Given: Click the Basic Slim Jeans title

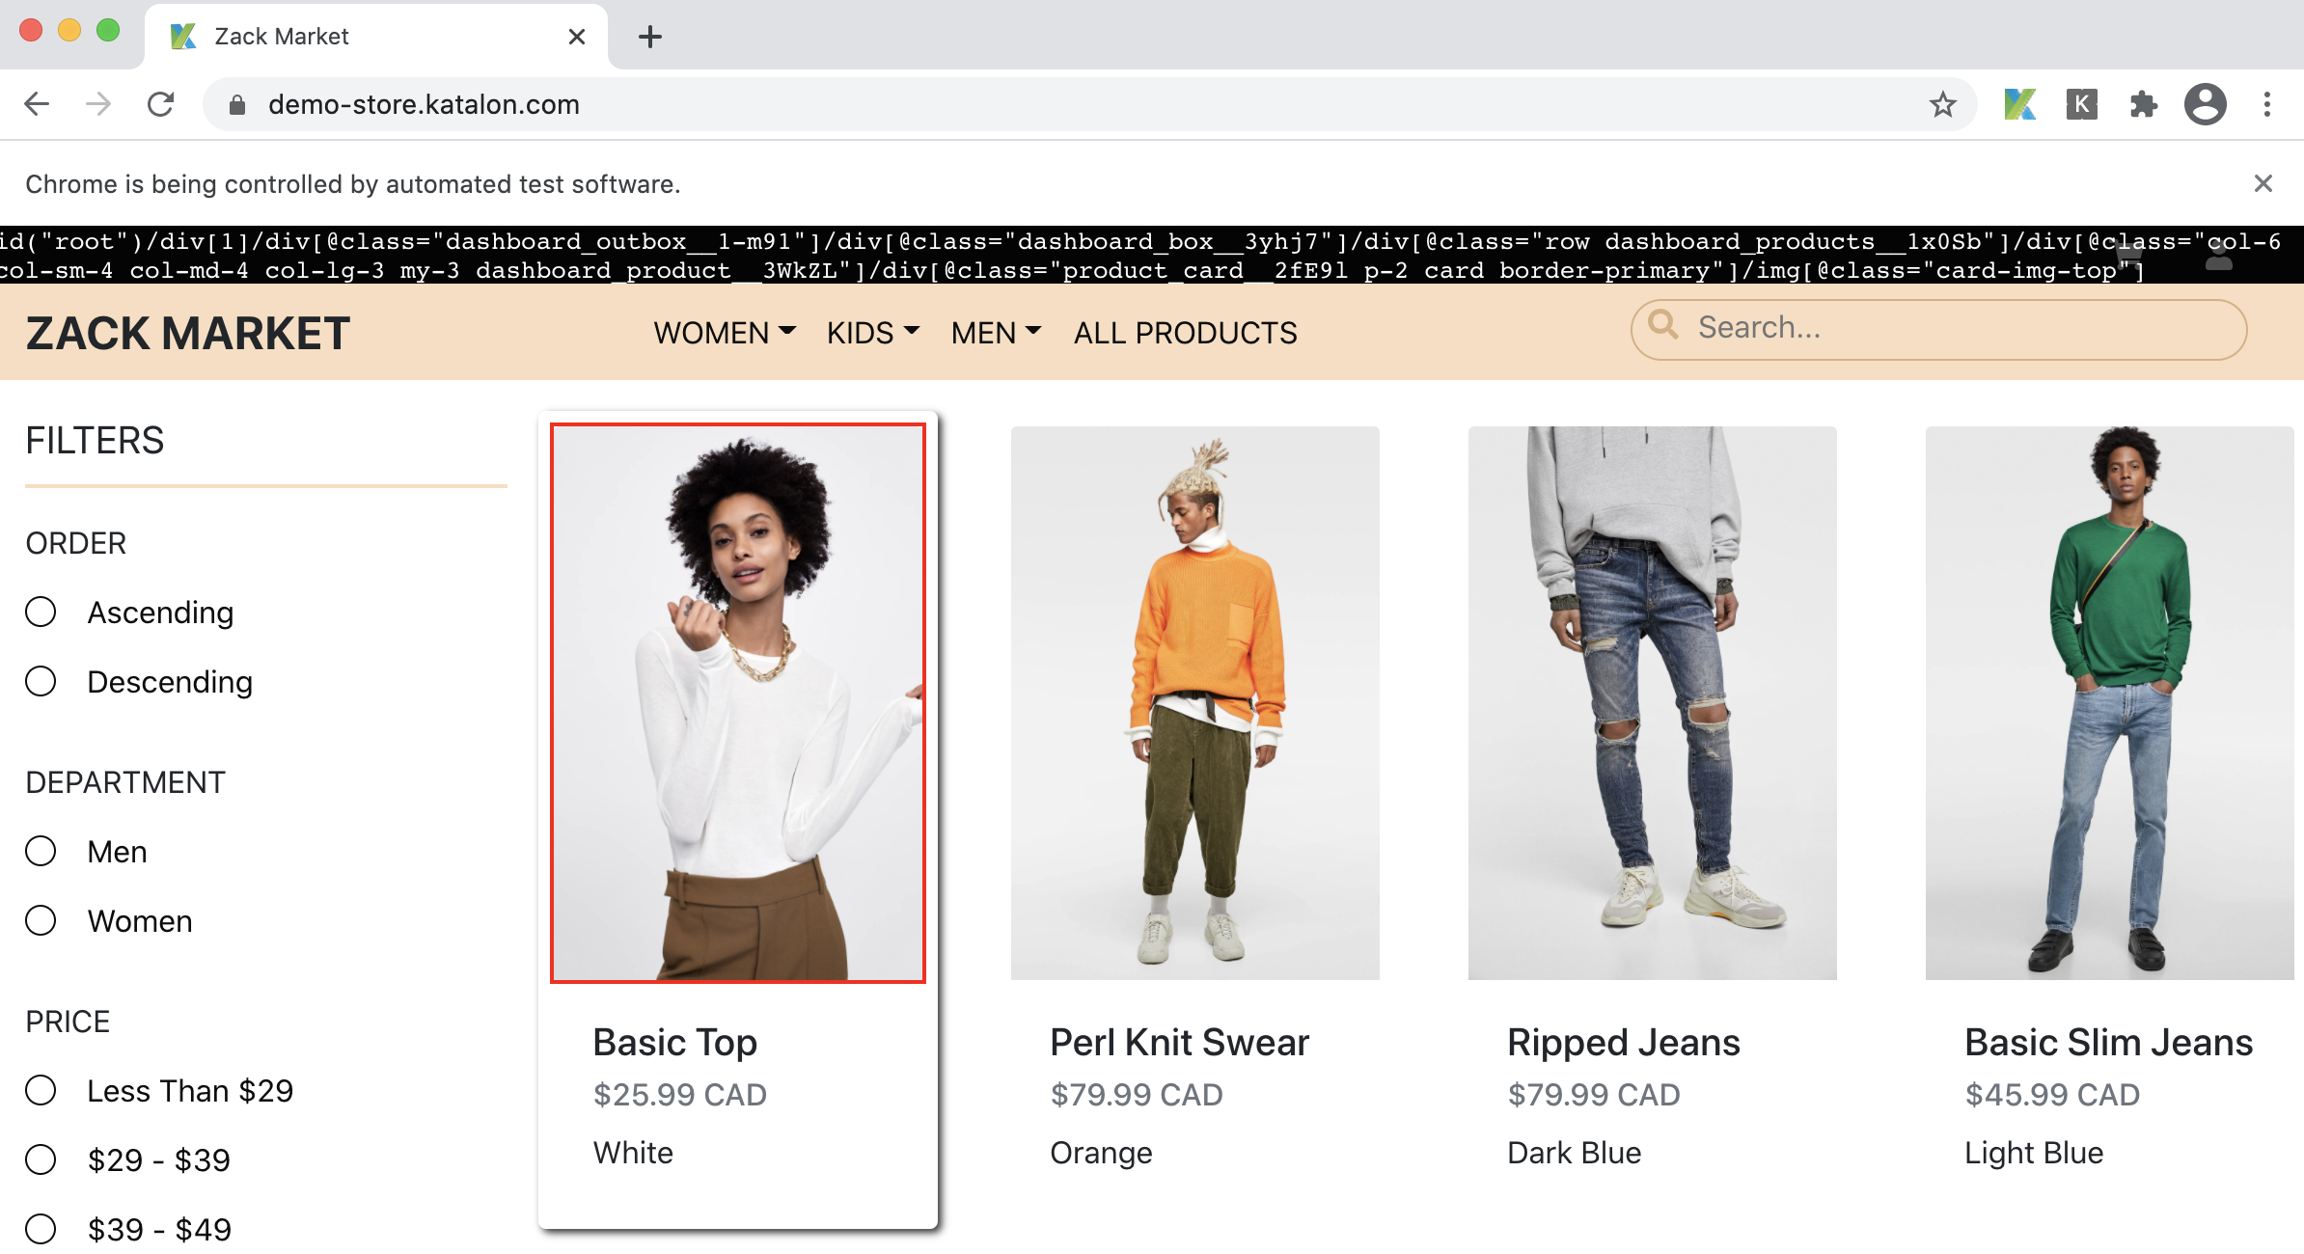Looking at the screenshot, I should pos(2109,1043).
